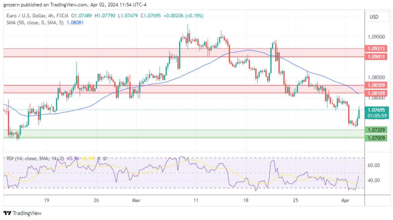The height and width of the screenshot is (220, 393).
Task: Select the 1.08109 price label
Action: pyautogui.click(x=376, y=93)
